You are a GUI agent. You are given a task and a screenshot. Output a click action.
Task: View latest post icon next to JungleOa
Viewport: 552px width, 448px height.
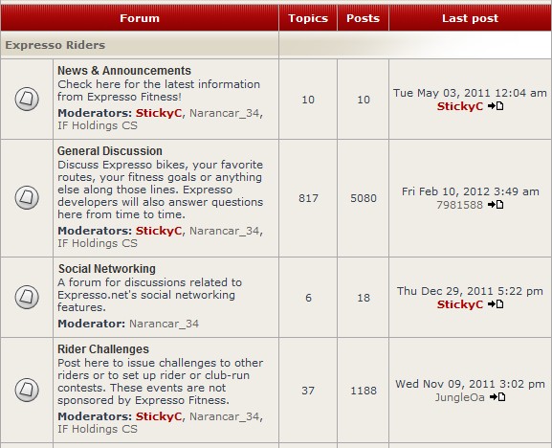(497, 397)
